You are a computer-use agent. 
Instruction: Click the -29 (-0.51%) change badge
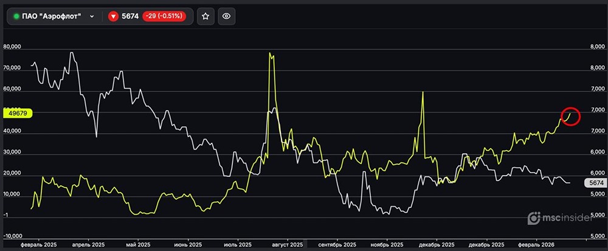tap(164, 16)
